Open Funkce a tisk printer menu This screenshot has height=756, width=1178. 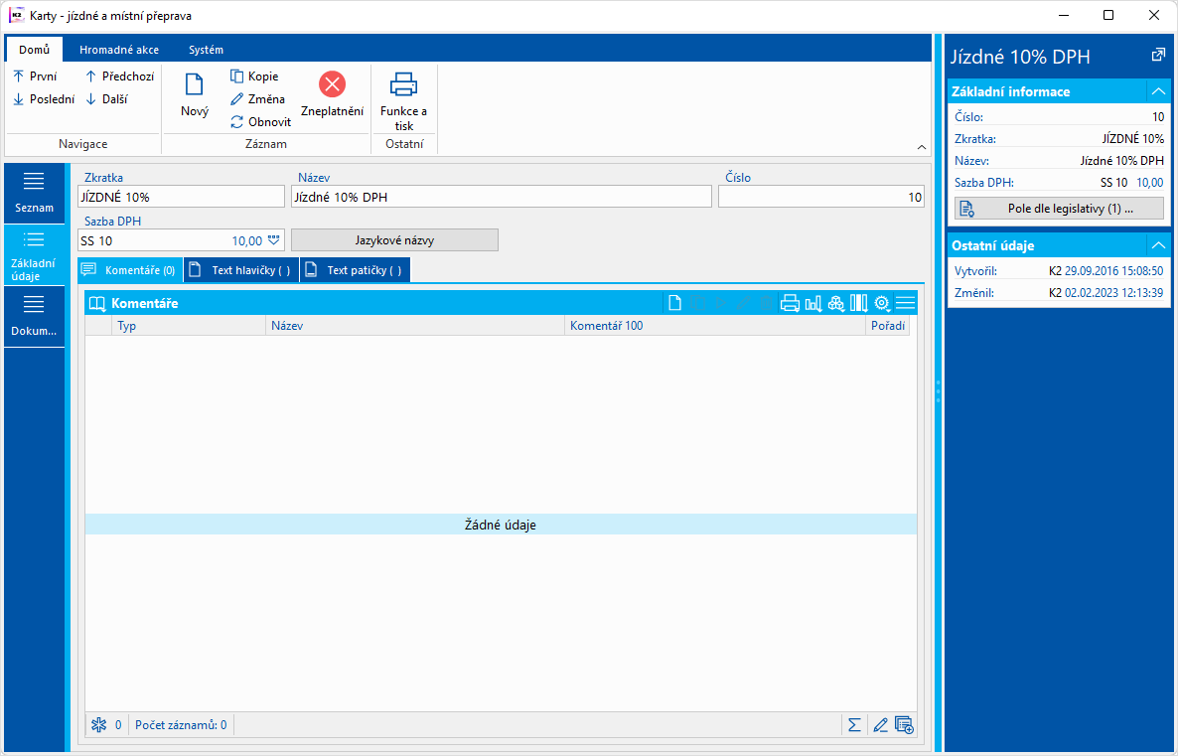pos(404,100)
